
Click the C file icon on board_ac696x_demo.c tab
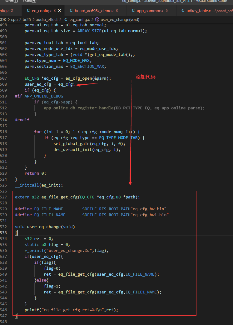71,11
